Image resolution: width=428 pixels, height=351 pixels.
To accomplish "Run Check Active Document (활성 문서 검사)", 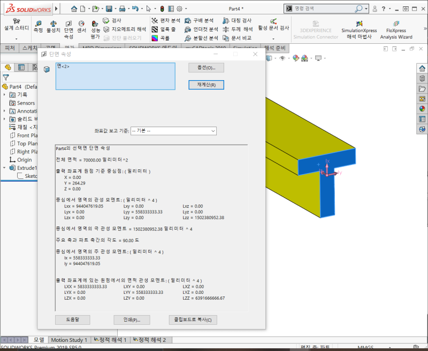I will [273, 25].
